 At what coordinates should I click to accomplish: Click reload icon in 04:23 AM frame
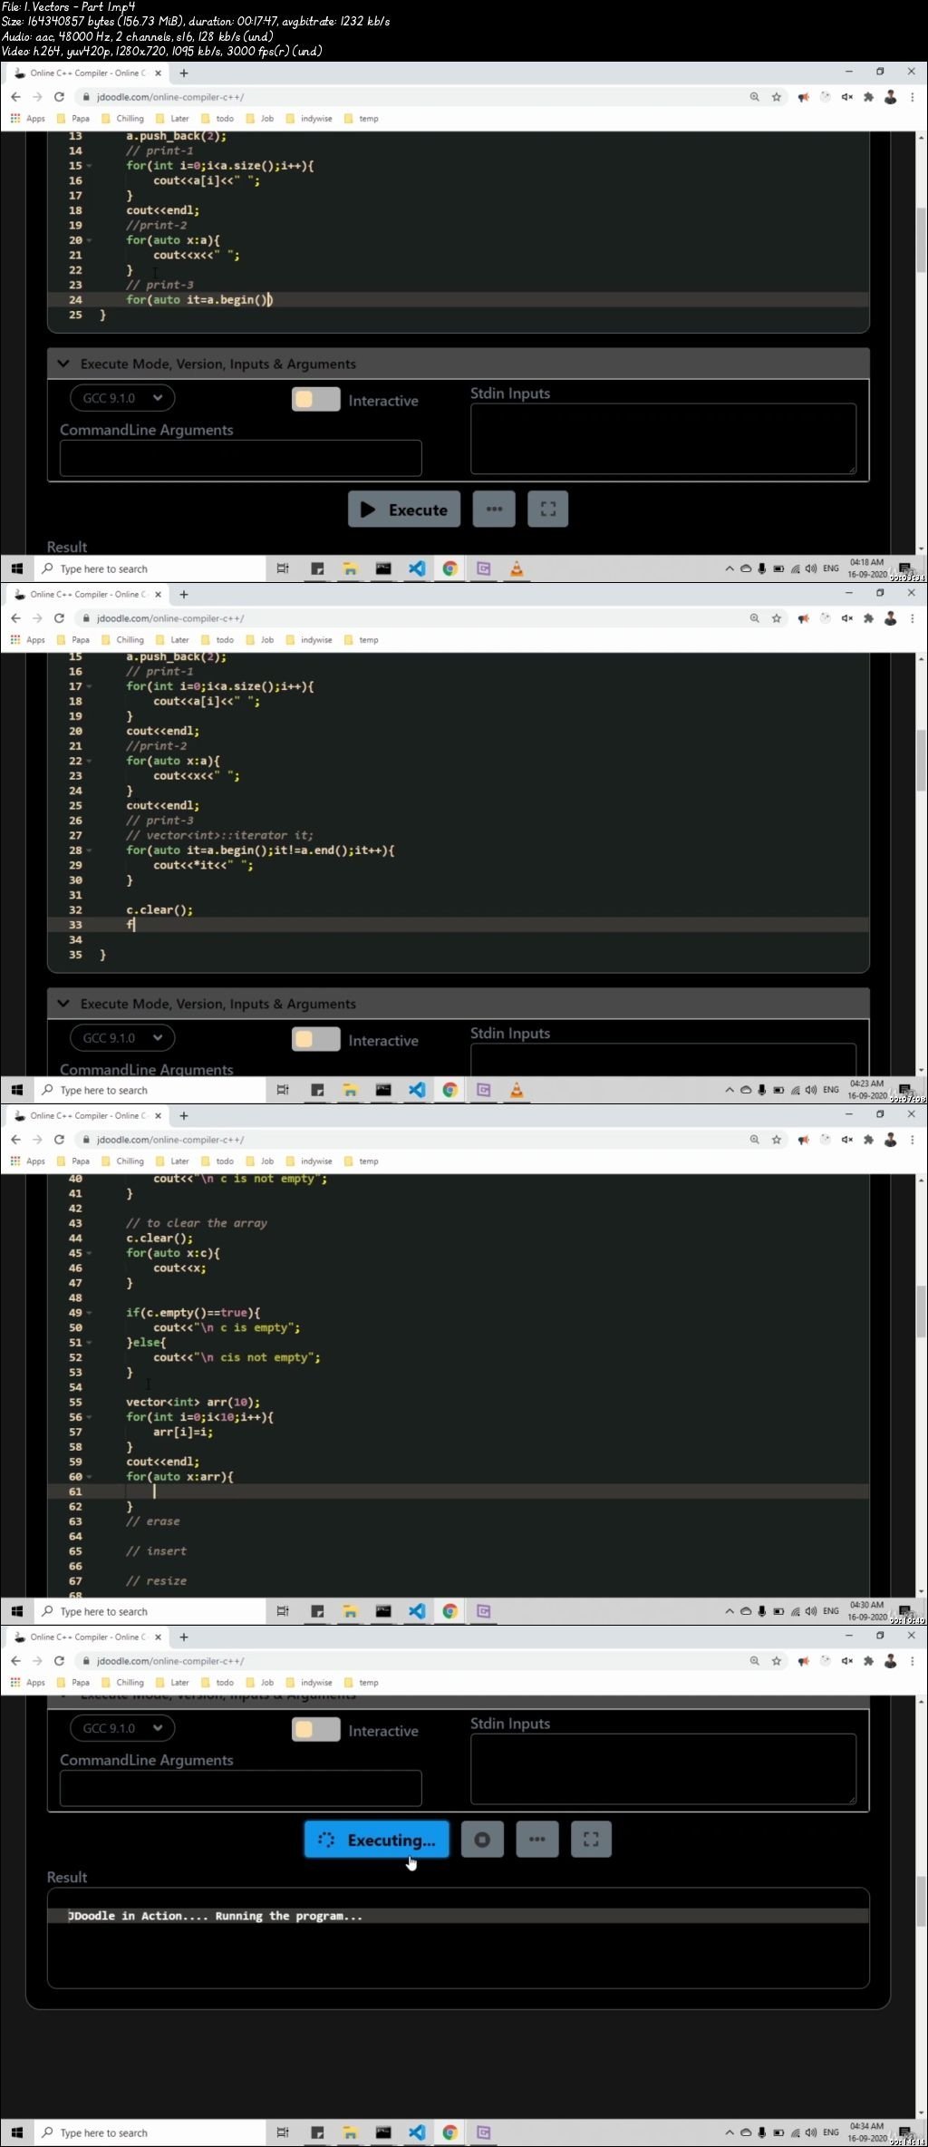59,618
